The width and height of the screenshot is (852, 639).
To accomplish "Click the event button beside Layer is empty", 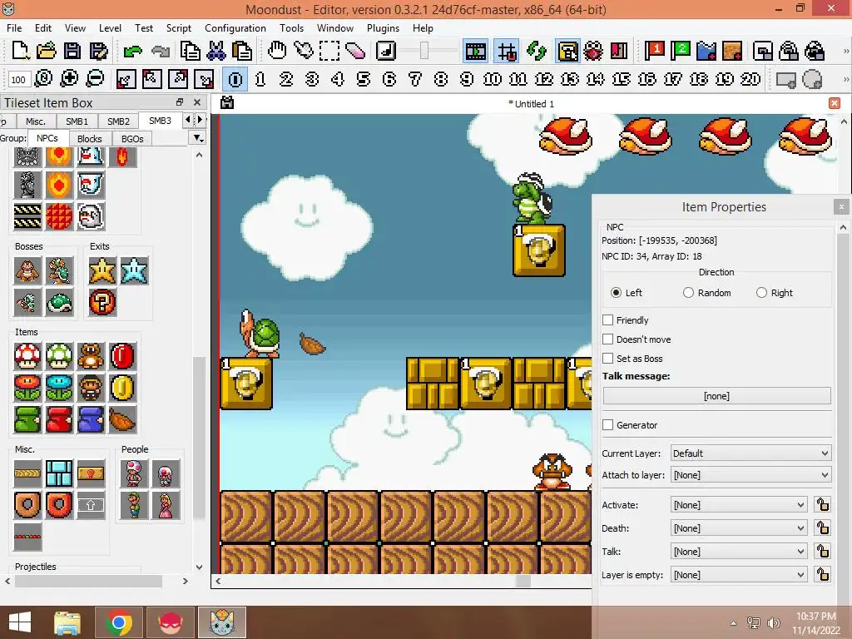I will coord(822,575).
